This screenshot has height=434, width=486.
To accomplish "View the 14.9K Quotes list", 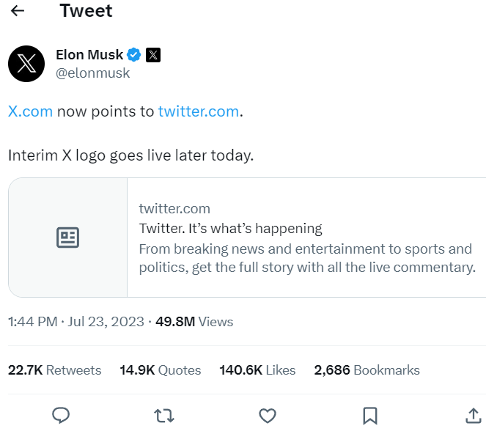I will pyautogui.click(x=161, y=370).
